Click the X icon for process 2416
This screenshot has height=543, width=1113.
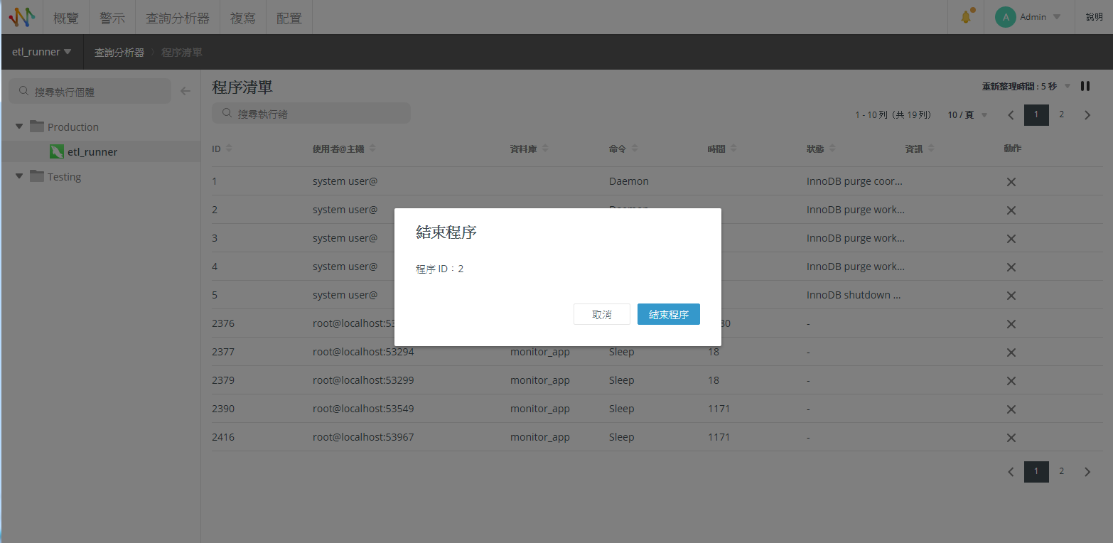[1011, 438]
